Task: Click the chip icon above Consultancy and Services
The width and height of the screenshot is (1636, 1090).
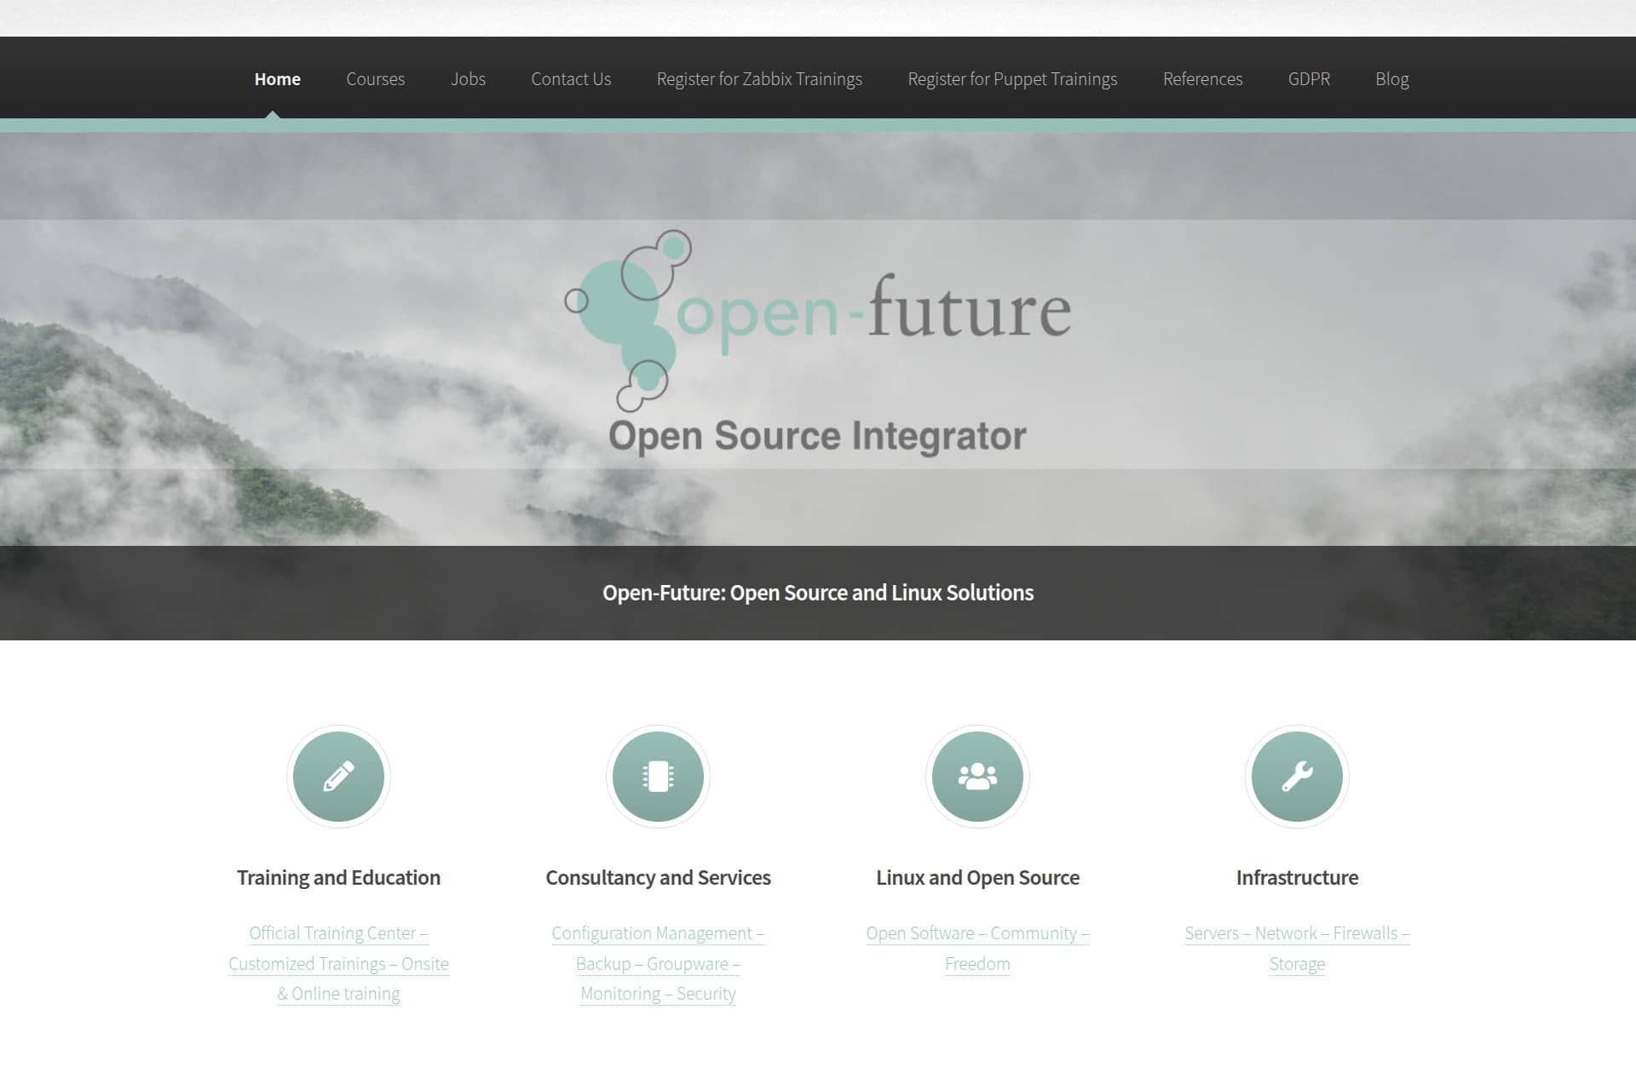Action: (x=658, y=777)
